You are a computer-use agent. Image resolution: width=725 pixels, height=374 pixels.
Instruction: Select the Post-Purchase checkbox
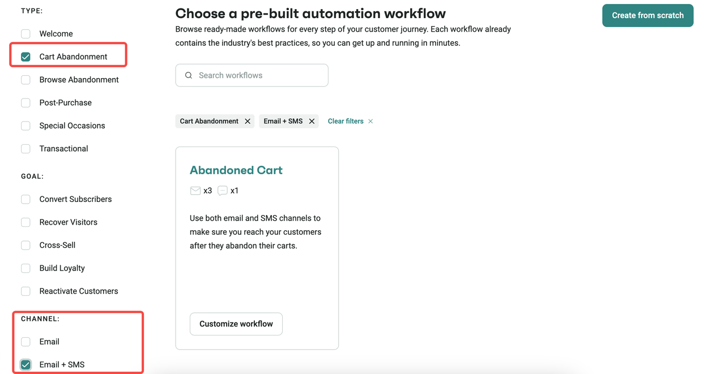tap(25, 103)
